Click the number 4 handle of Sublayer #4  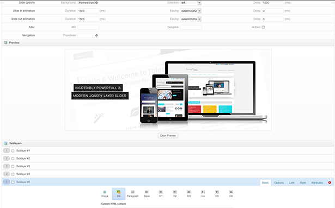click(x=7, y=174)
